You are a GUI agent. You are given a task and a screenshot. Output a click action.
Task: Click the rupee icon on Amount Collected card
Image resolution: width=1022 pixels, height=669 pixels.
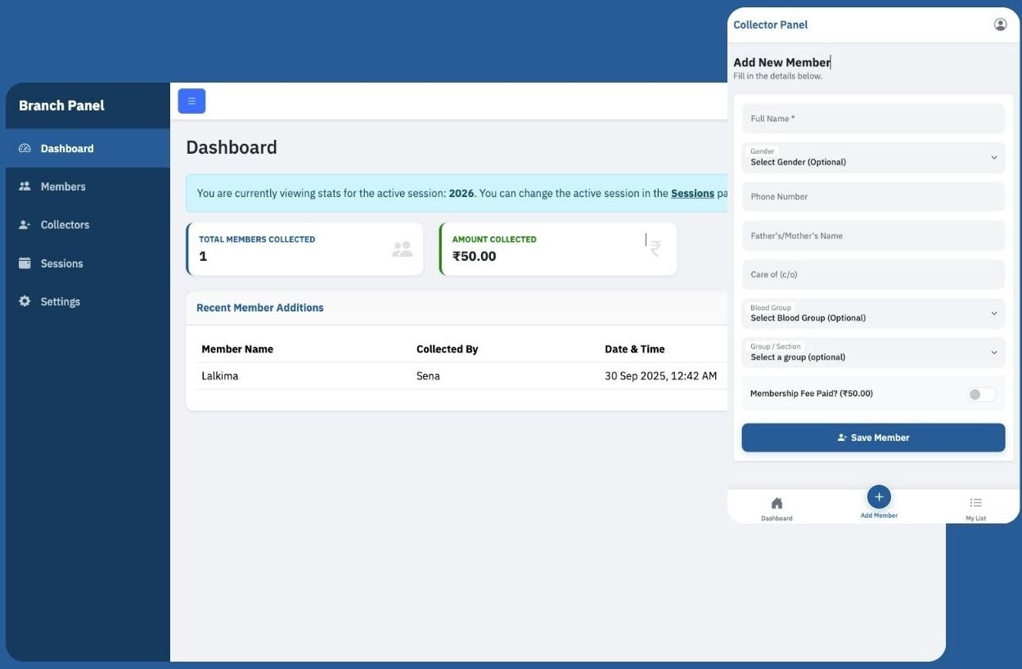pos(655,248)
